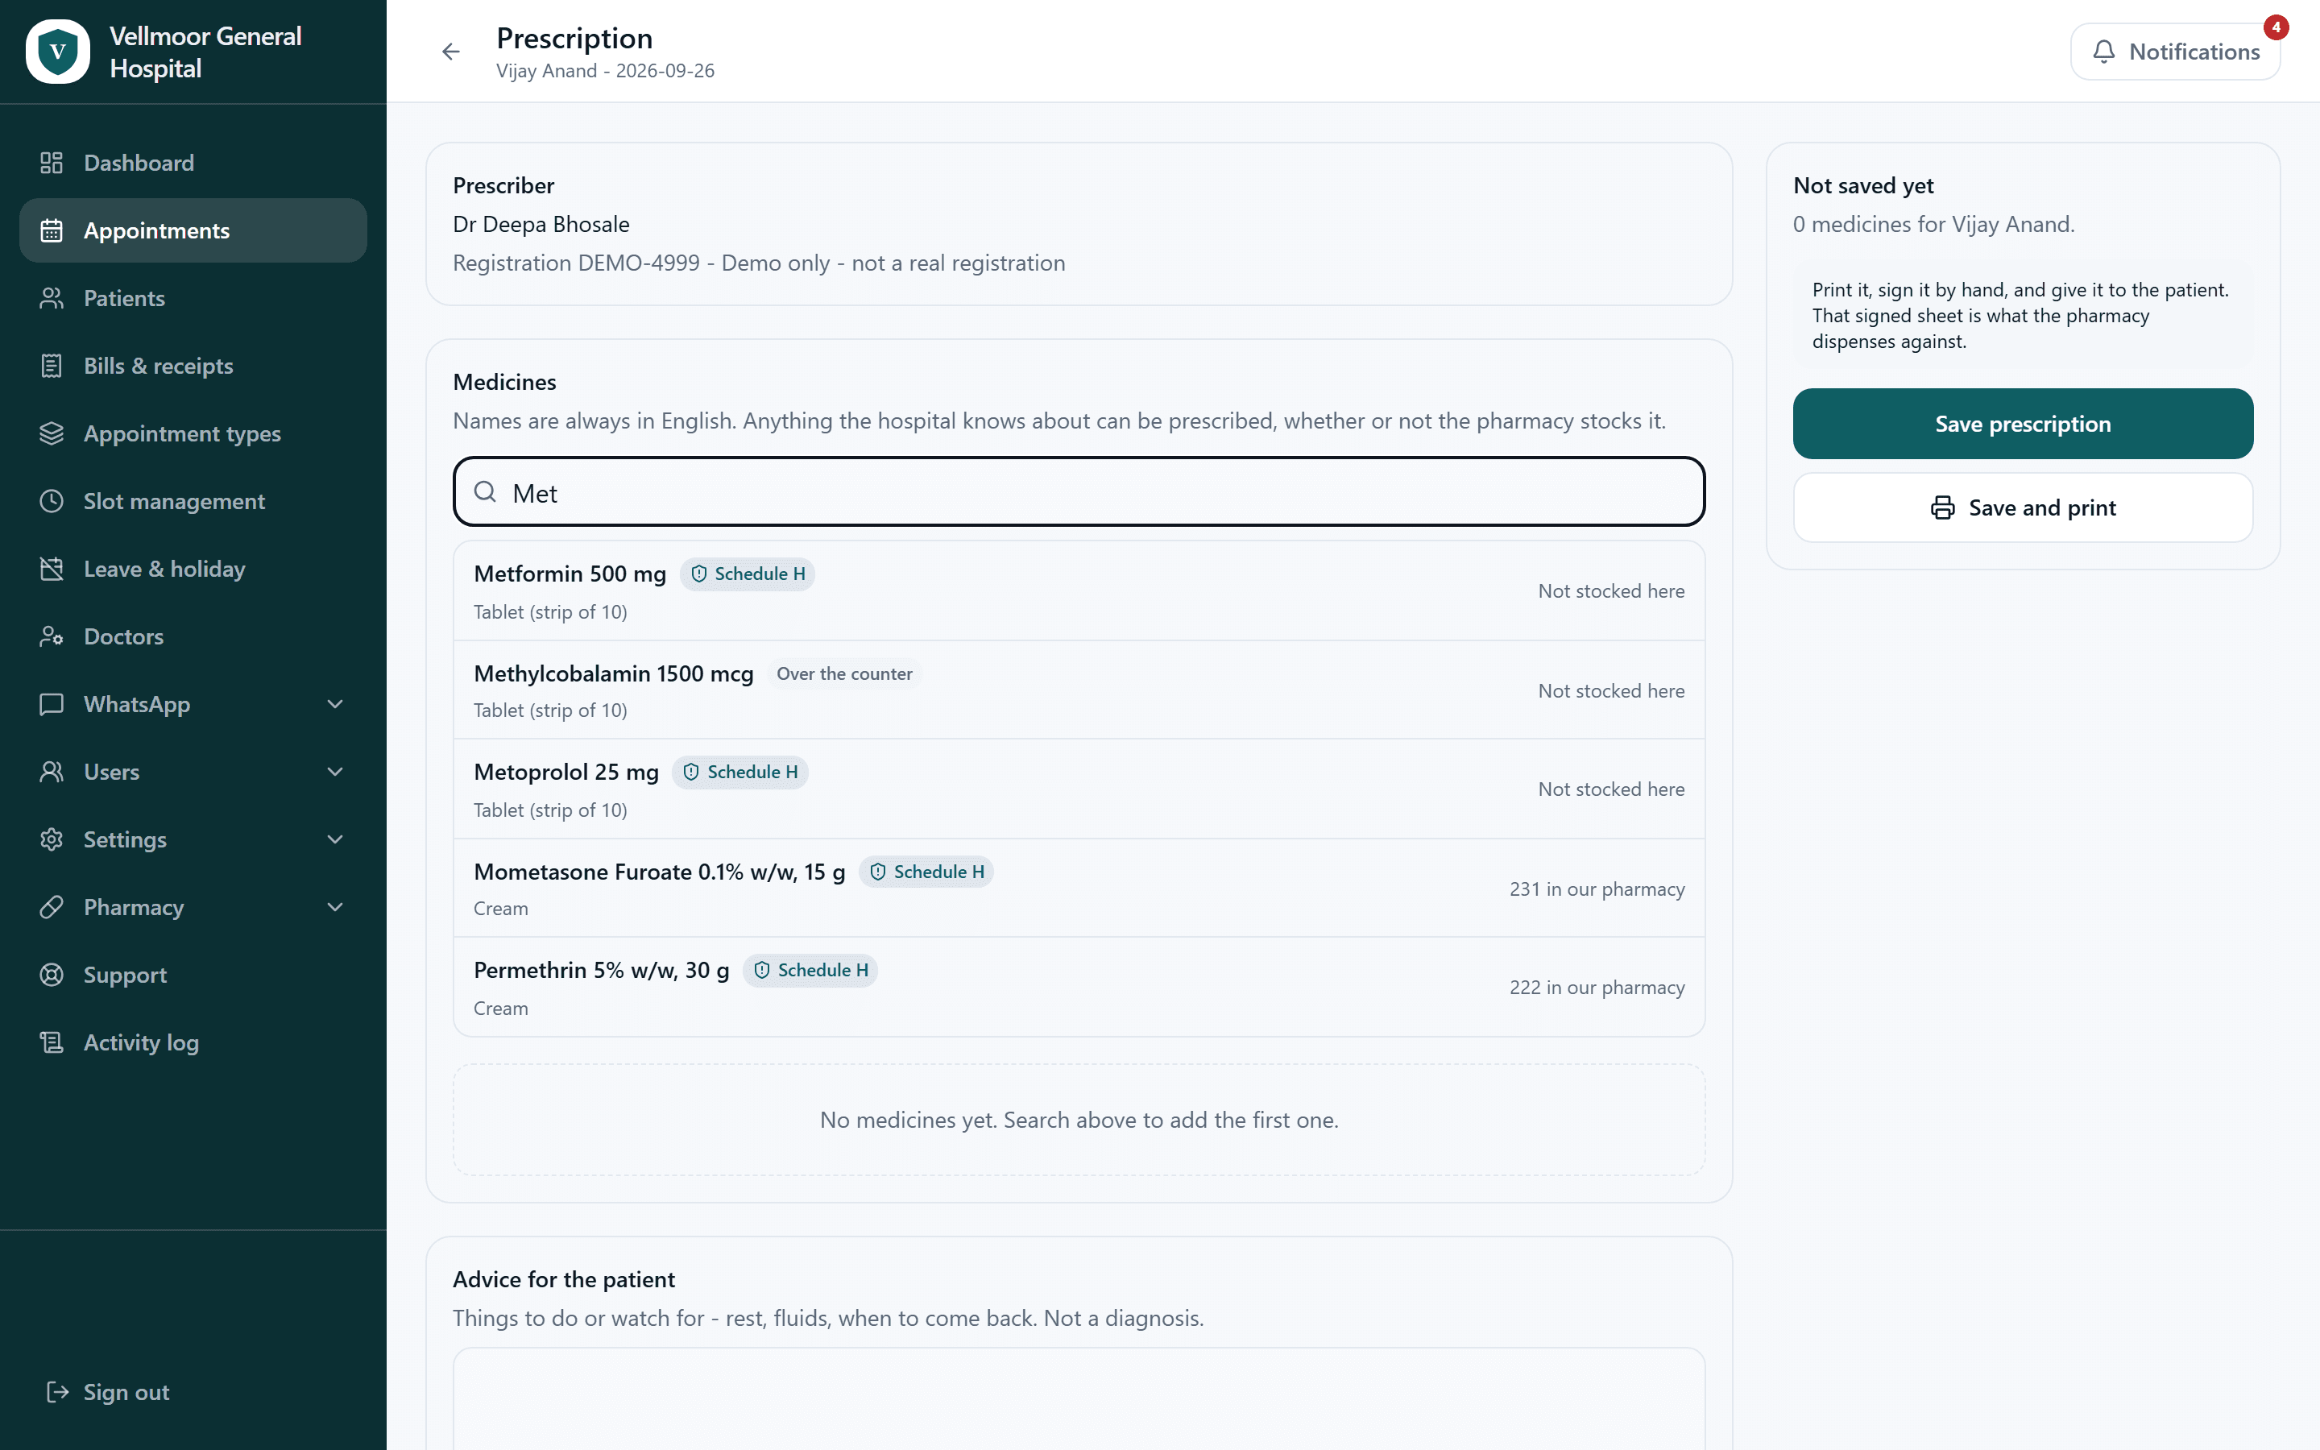Click the Slot management clock icon
2320x1450 pixels.
[x=52, y=502]
